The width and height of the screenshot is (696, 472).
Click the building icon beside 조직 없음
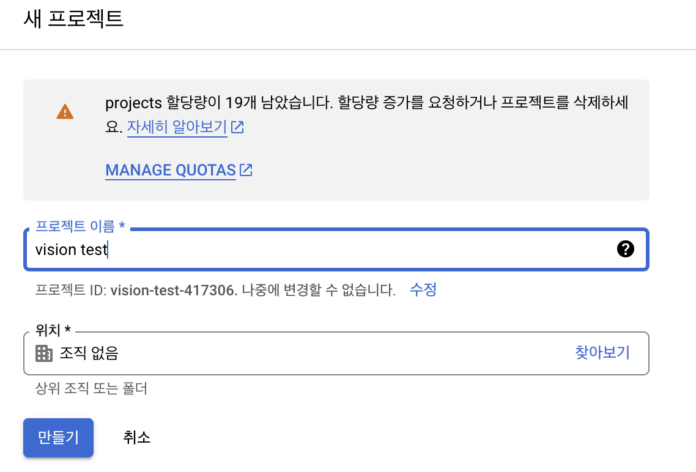coord(43,353)
